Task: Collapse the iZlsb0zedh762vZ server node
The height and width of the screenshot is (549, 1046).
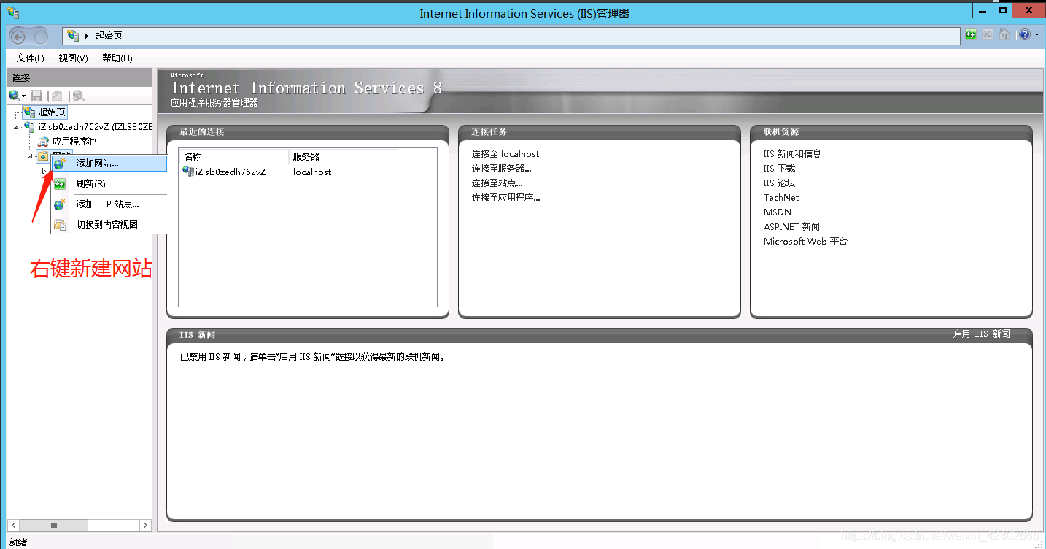Action: tap(17, 127)
